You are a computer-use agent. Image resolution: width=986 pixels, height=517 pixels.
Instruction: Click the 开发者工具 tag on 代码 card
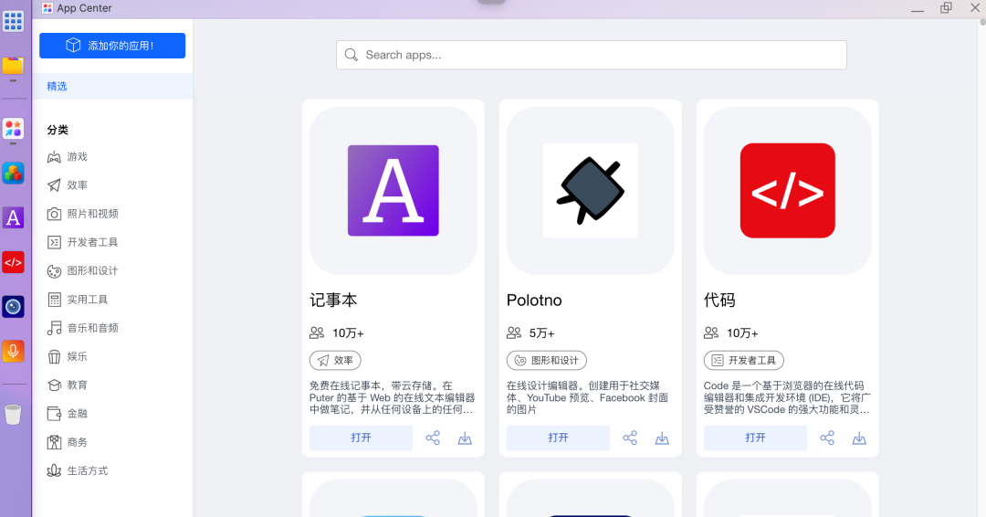point(744,361)
